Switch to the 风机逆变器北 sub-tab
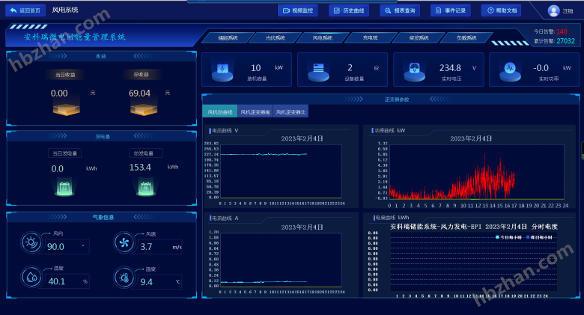This screenshot has width=584, height=315. [291, 112]
